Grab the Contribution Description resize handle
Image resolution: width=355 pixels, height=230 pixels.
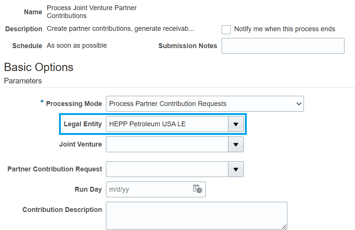(x=284, y=227)
